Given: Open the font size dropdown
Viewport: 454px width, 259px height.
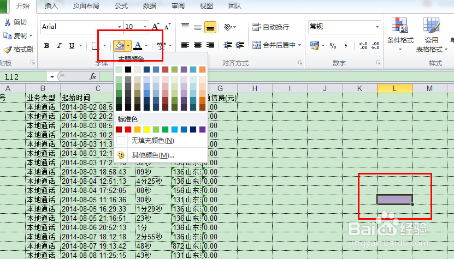Looking at the screenshot, I should click(x=145, y=27).
